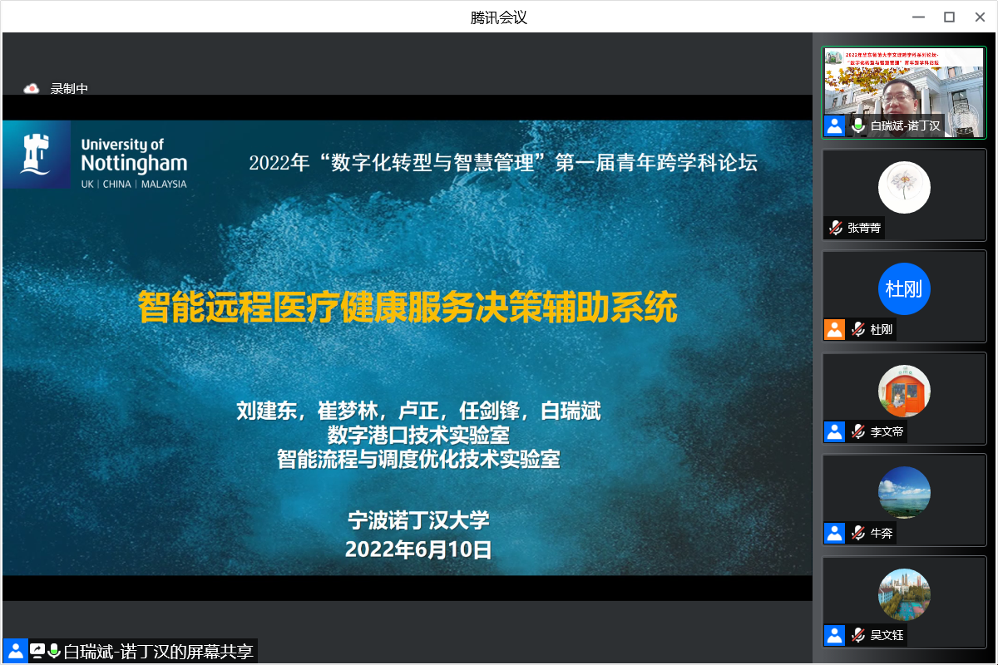Click the blue user icon on 吴文钰's tile
Viewport: 998px width, 665px height.
tap(834, 635)
